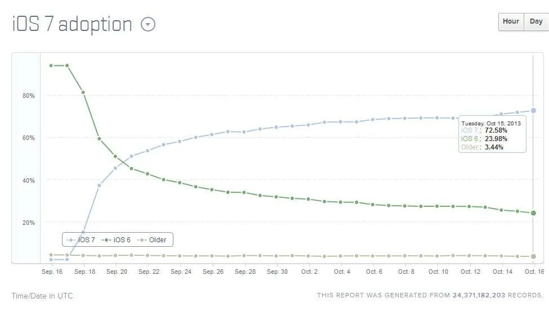Click the iOS 7 value in tooltip
This screenshot has height=312, width=549.
[x=496, y=130]
